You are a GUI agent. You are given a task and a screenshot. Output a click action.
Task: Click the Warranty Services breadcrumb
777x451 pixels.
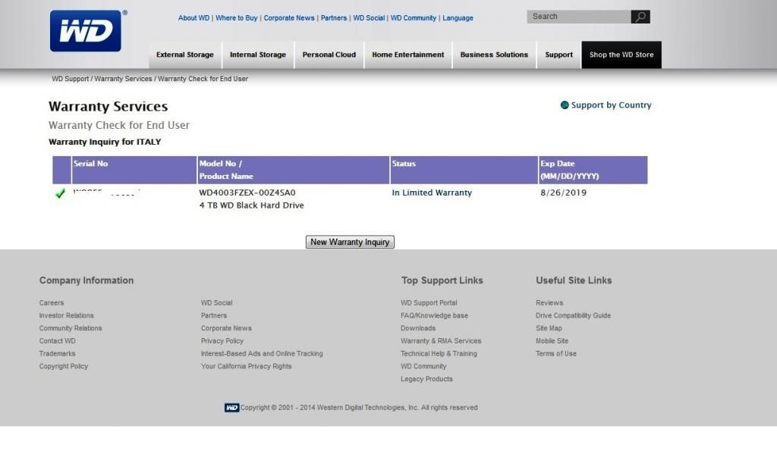click(123, 79)
